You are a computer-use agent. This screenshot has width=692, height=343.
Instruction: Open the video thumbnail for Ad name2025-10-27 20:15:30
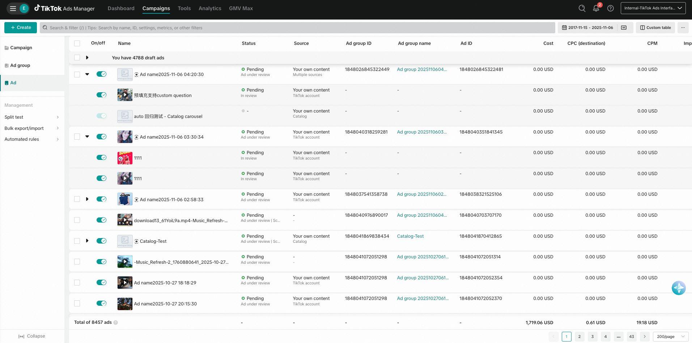coord(125,304)
